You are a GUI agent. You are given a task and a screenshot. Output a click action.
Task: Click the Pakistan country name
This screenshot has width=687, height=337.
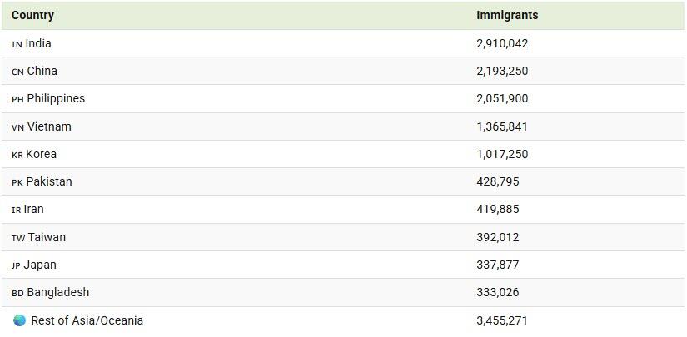click(x=49, y=181)
